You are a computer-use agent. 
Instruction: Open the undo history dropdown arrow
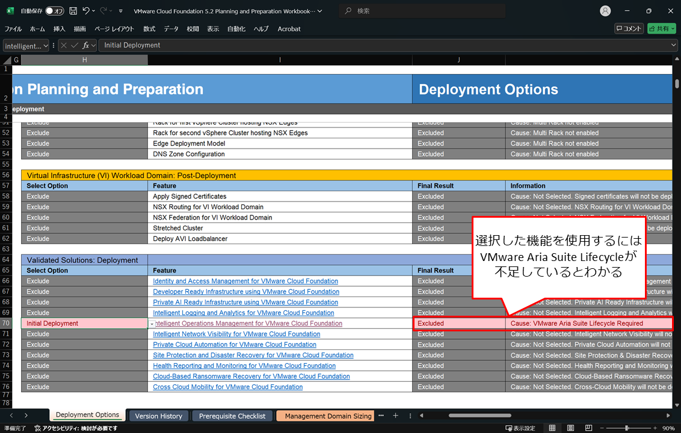(x=93, y=11)
